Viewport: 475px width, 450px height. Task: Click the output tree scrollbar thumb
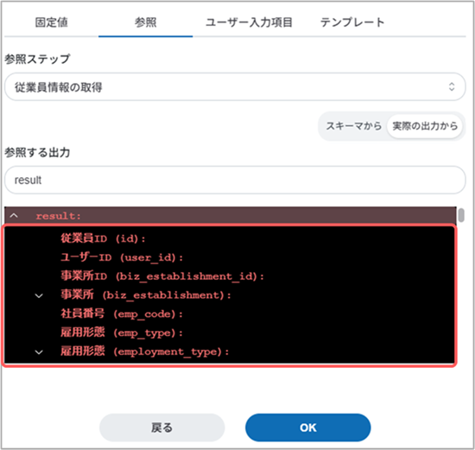coord(461,215)
